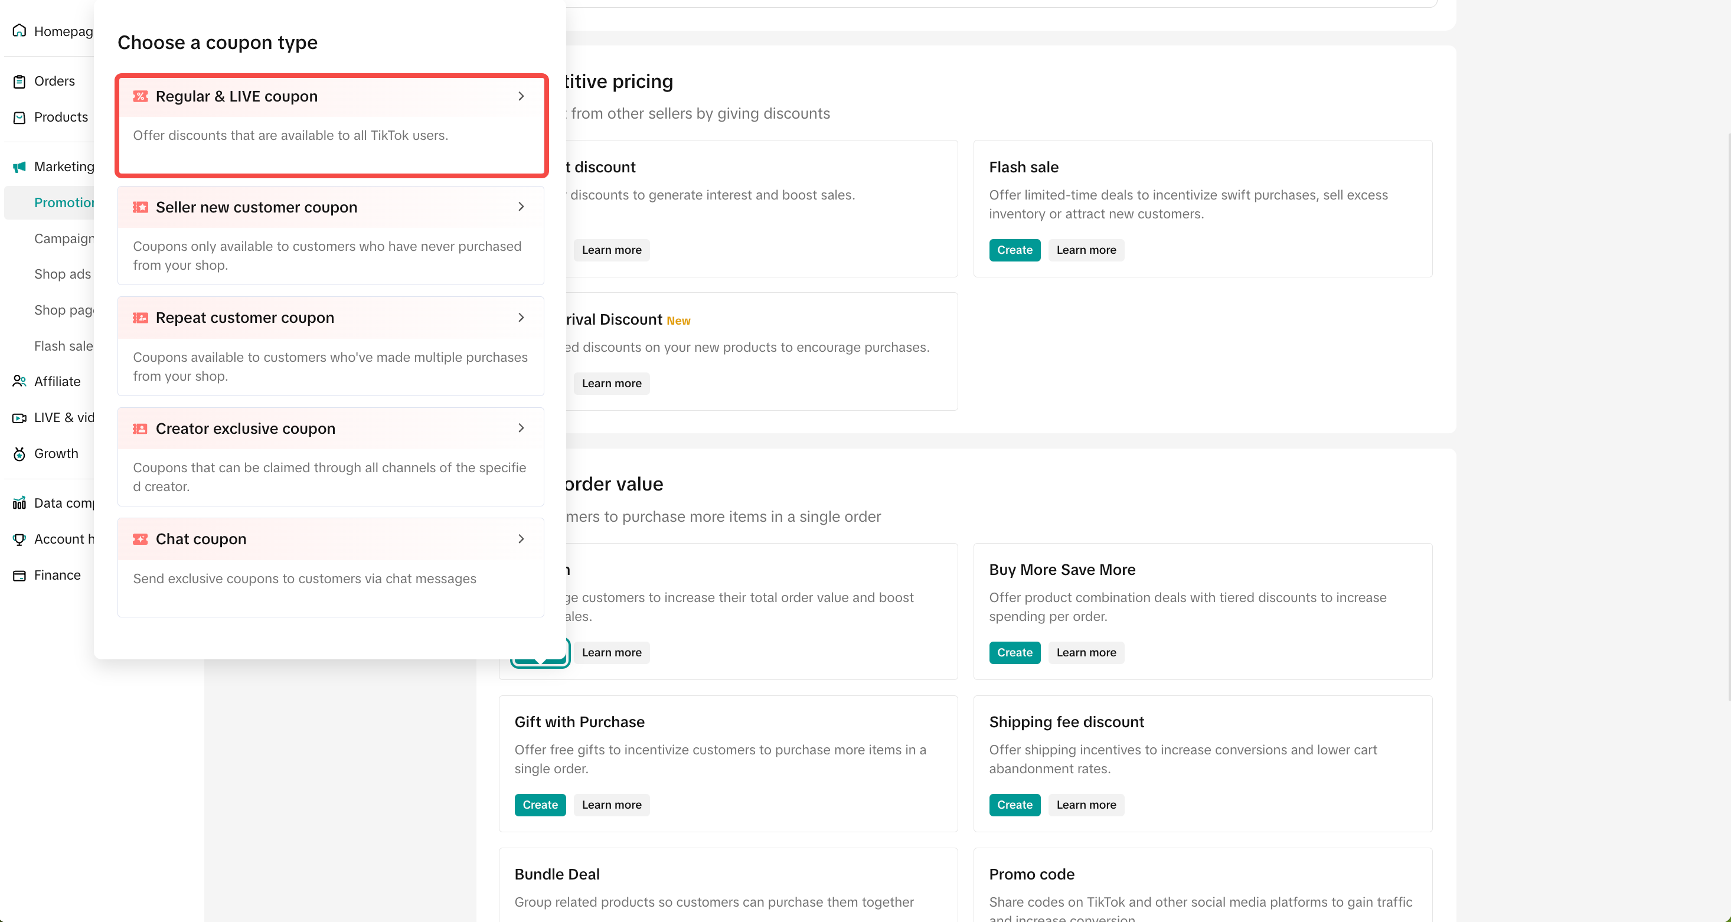Click the Account health trophy icon
Viewport: 1731px width, 922px height.
(x=19, y=540)
